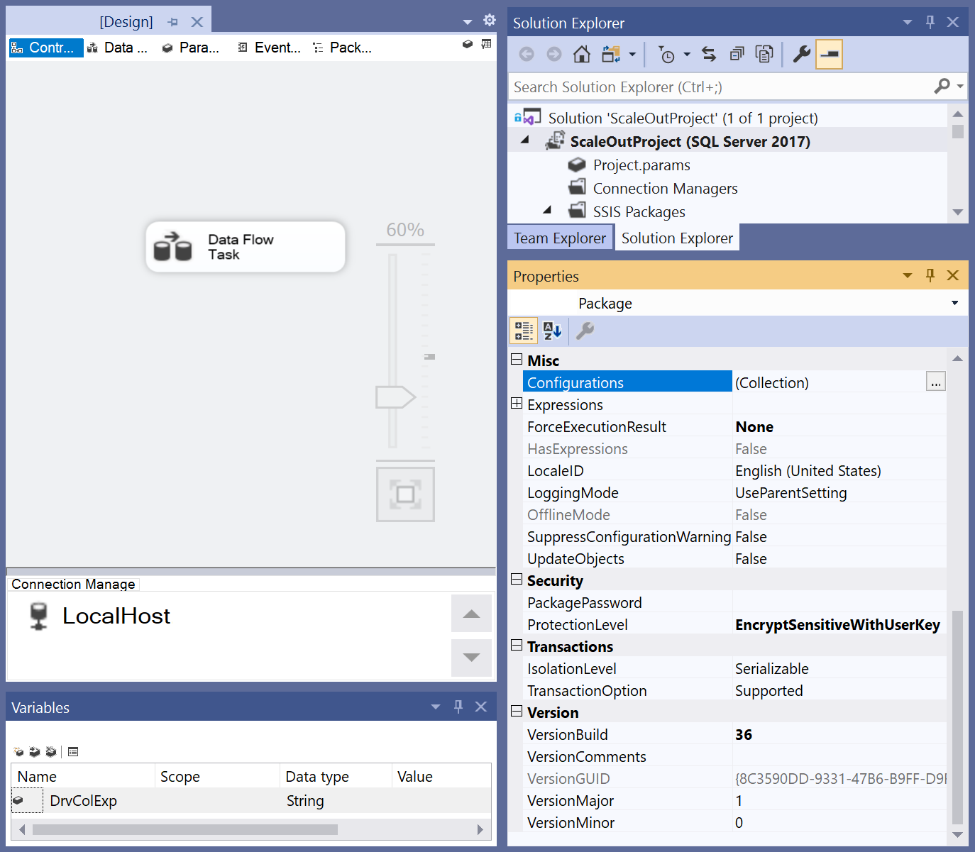
Task: Click the Home icon in Solution Explorer
Action: click(x=581, y=54)
